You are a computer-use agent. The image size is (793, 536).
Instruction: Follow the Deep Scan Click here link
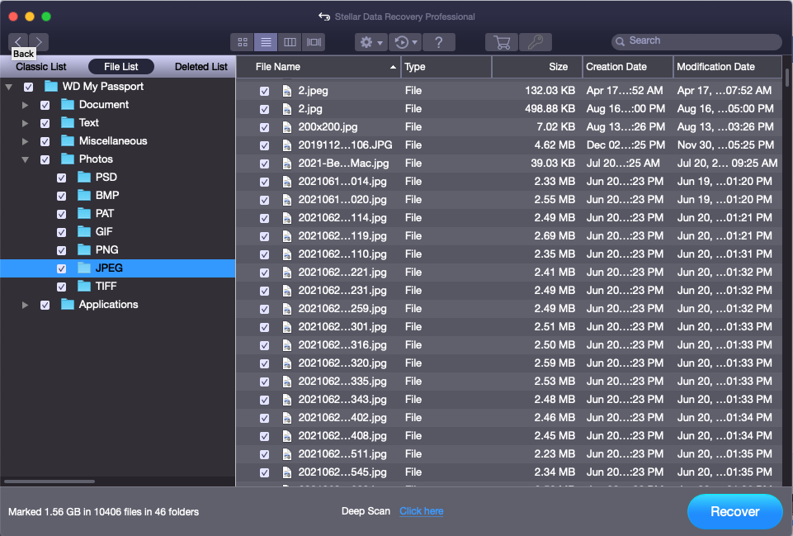pyautogui.click(x=421, y=511)
